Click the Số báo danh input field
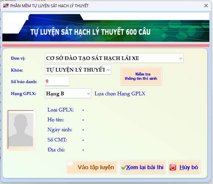This screenshot has height=184, width=213. pos(57,81)
